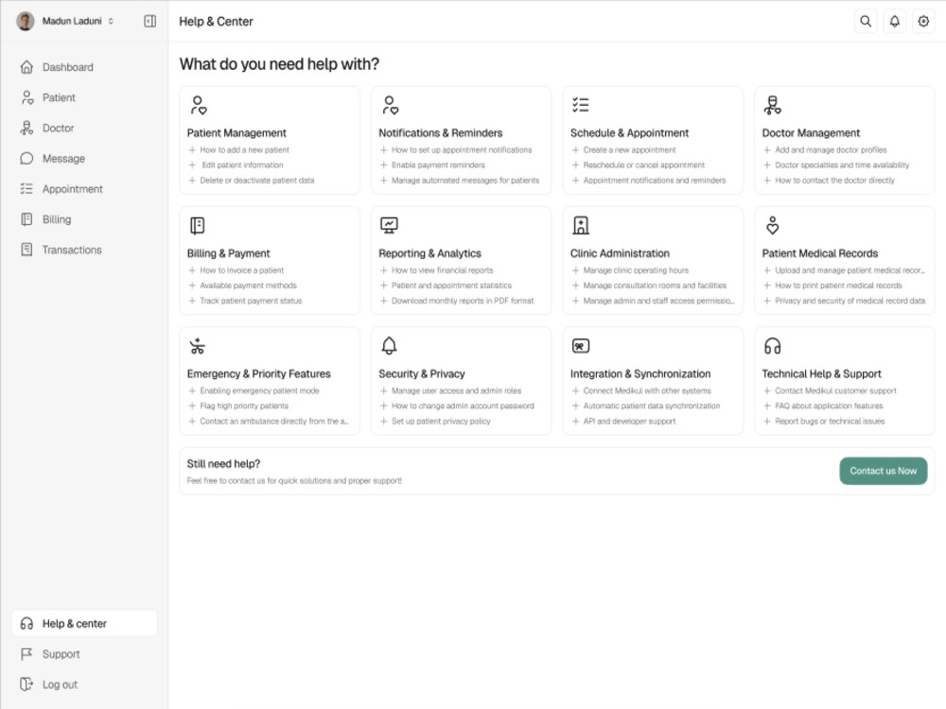Click Madun Laduni profile avatar
This screenshot has width=946, height=709.
(x=26, y=21)
